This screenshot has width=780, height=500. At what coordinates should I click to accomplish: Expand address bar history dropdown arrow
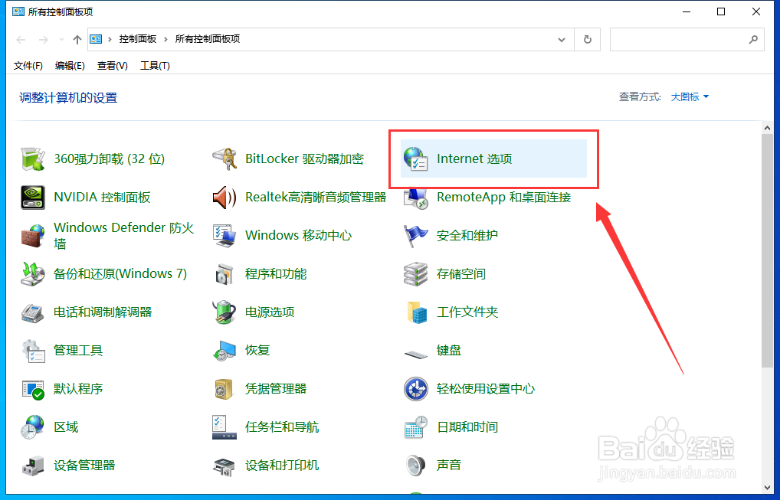point(562,40)
